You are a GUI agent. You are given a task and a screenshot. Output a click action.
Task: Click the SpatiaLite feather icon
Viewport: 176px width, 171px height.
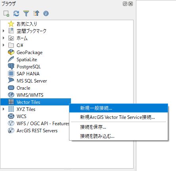click(11, 59)
